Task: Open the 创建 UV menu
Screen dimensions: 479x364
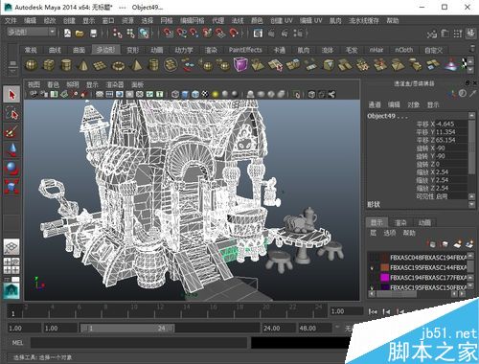Action: (281, 21)
